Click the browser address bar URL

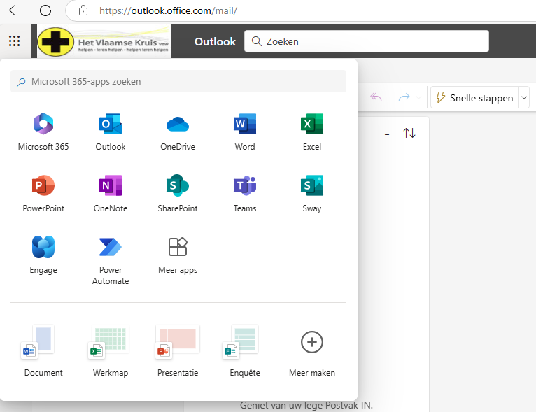click(168, 10)
